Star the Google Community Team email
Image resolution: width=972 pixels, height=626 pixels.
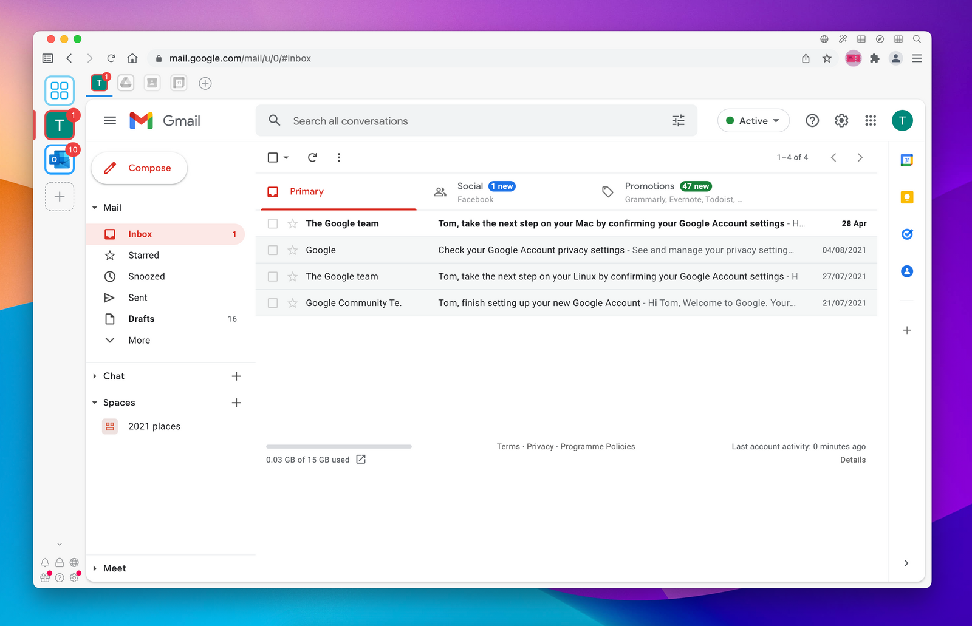pyautogui.click(x=293, y=303)
